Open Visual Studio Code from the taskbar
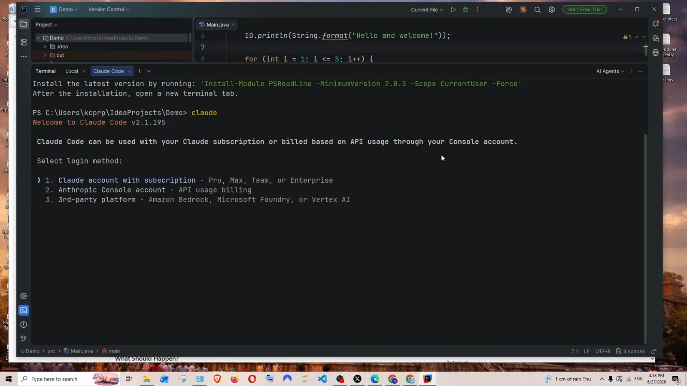The image size is (687, 386). (x=322, y=379)
